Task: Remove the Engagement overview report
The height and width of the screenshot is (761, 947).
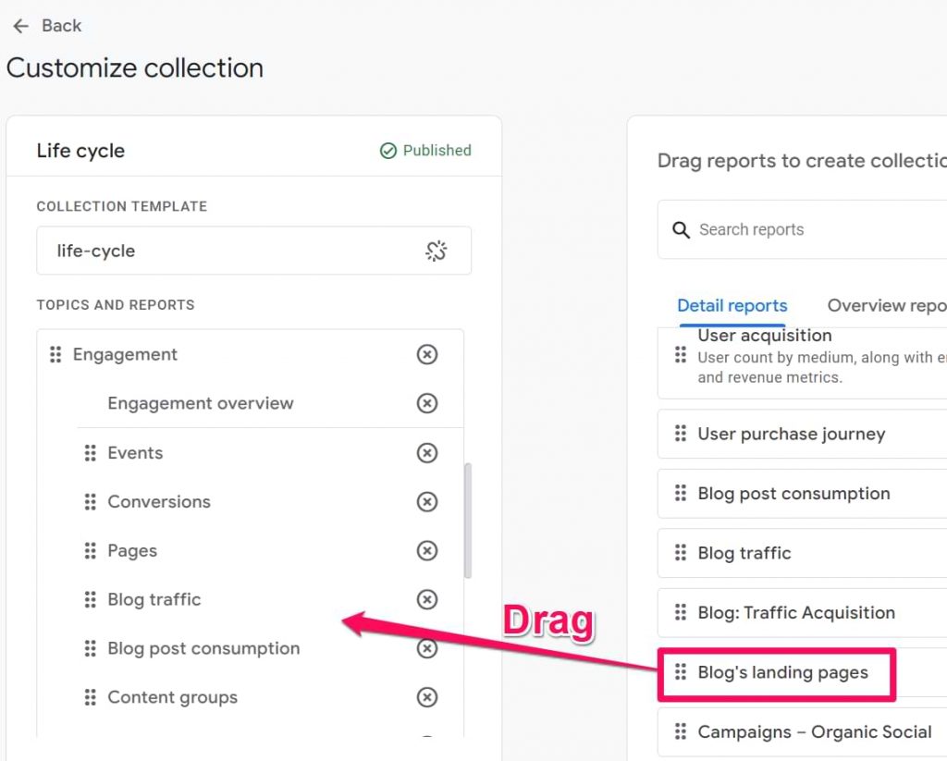Action: tap(427, 403)
